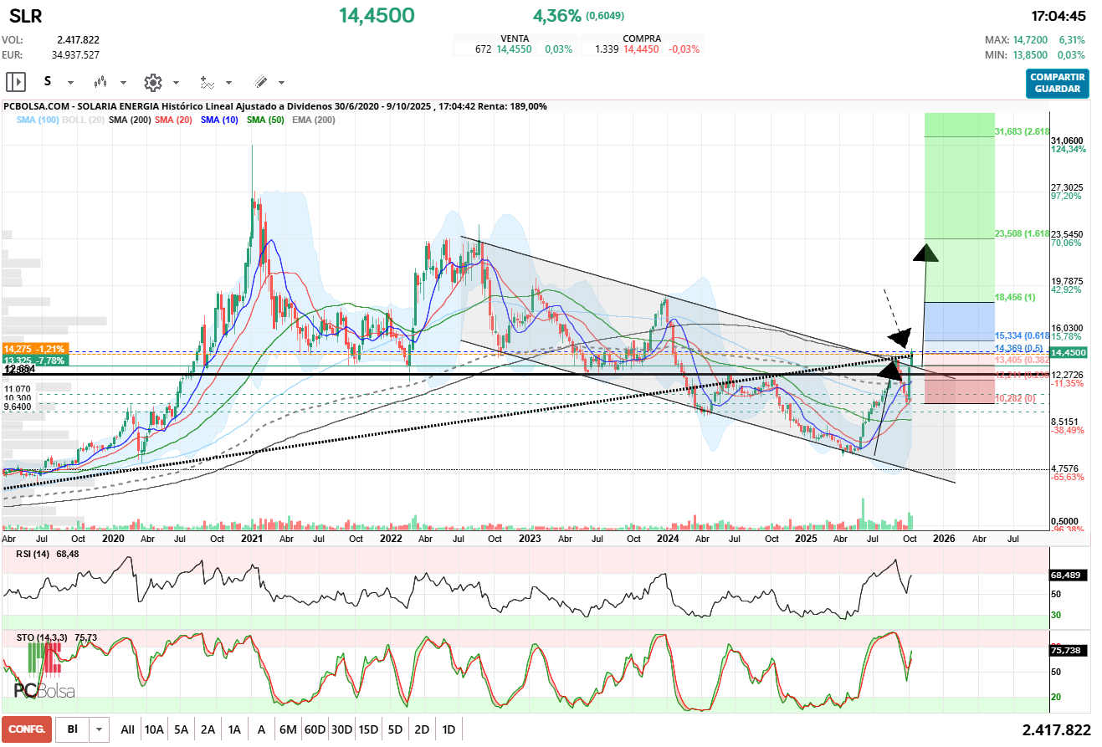Toggle the EMA (200) indicator label
Image resolution: width=1102 pixels, height=747 pixels.
314,120
